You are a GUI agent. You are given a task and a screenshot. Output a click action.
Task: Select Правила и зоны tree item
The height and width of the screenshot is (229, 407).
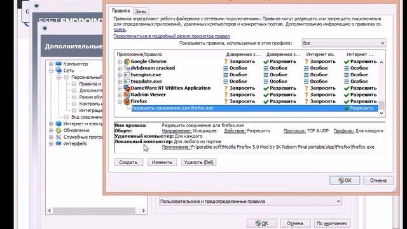click(x=90, y=84)
